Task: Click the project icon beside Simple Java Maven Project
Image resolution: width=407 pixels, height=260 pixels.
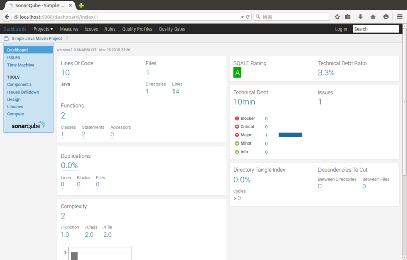Action: (x=6, y=38)
